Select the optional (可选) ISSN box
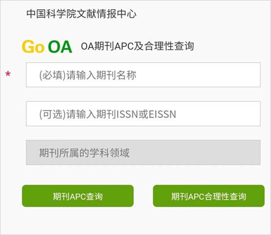Viewport: 271px width, 235px height. [143, 114]
